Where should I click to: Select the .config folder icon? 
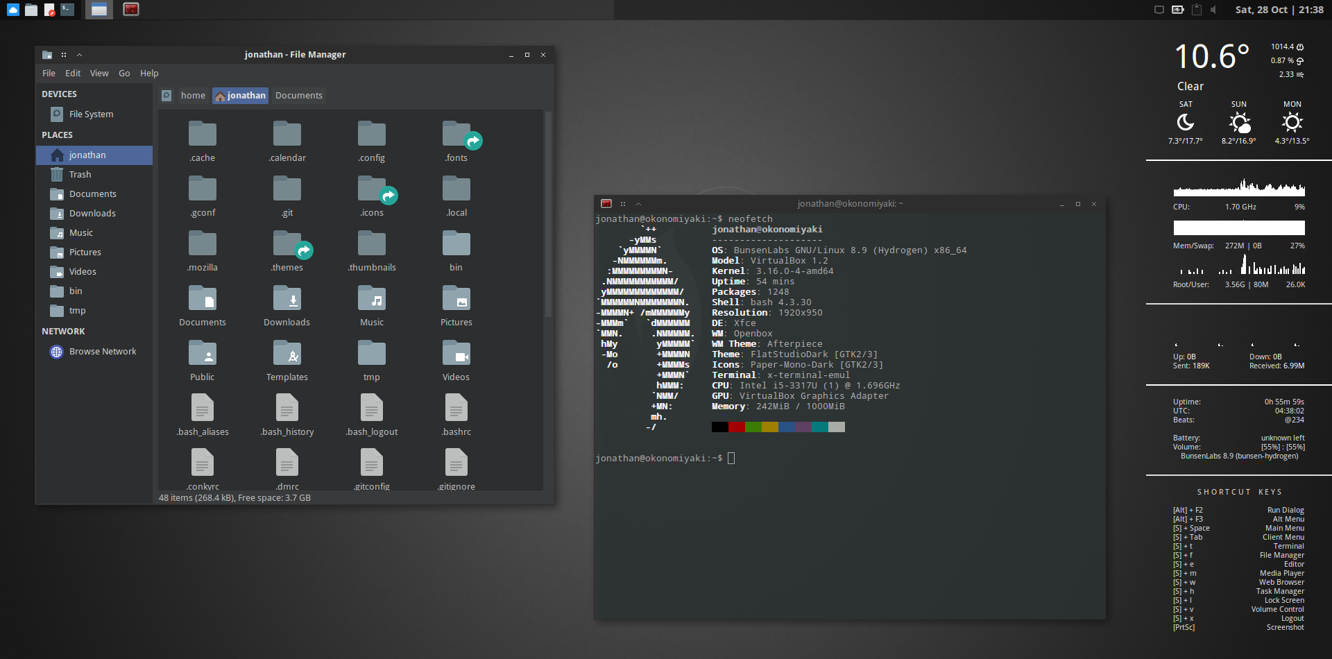372,133
